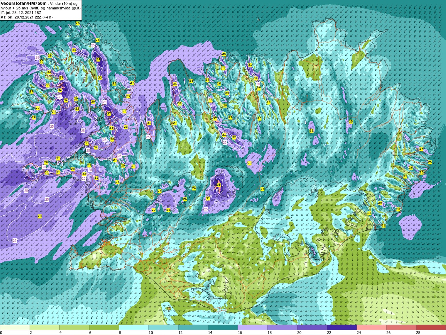Pick the deep indigo 22–24 m/s legend swatch
The image size is (446, 335).
(x=342, y=328)
